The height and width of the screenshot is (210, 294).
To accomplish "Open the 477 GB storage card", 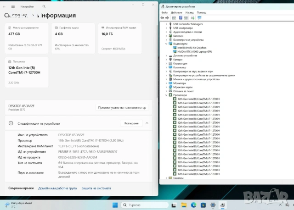I will point(27,39).
